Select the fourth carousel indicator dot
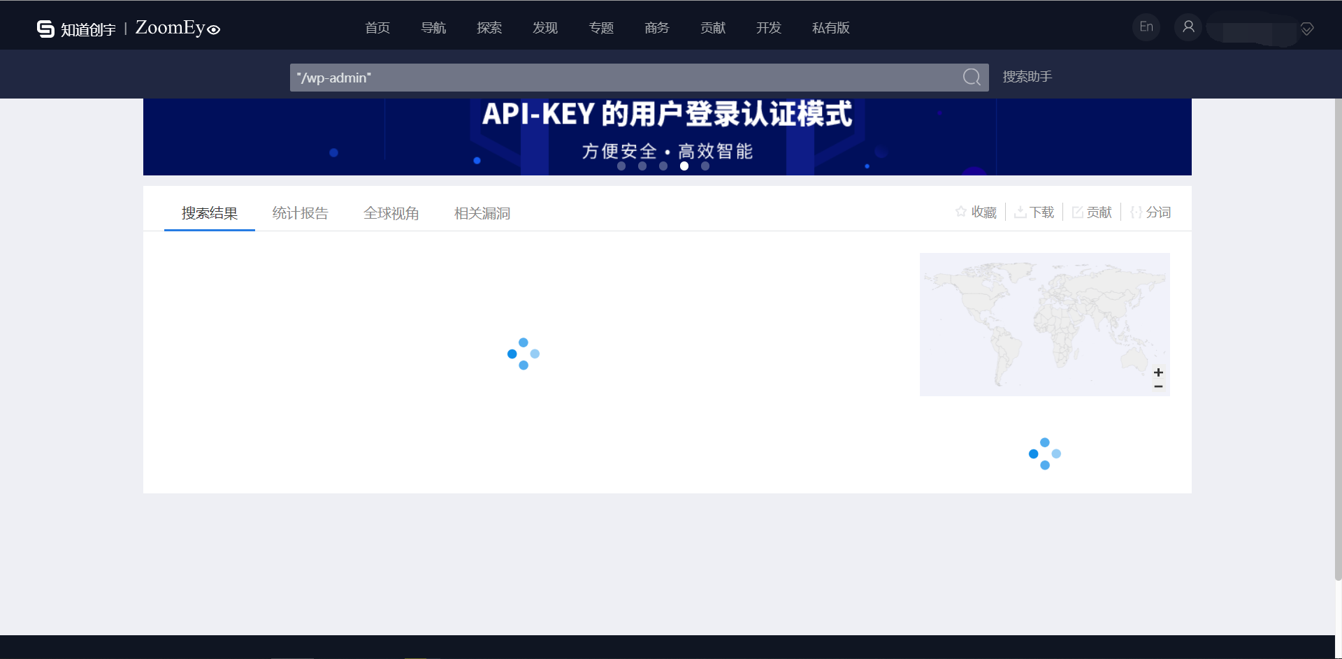This screenshot has height=659, width=1342. tap(684, 166)
